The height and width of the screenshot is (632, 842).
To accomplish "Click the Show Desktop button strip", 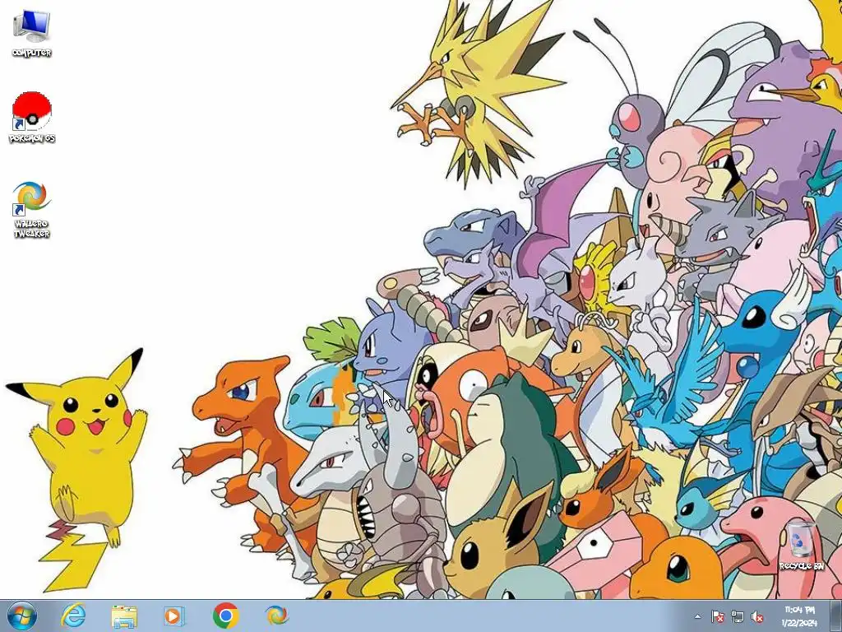I will pos(835,616).
